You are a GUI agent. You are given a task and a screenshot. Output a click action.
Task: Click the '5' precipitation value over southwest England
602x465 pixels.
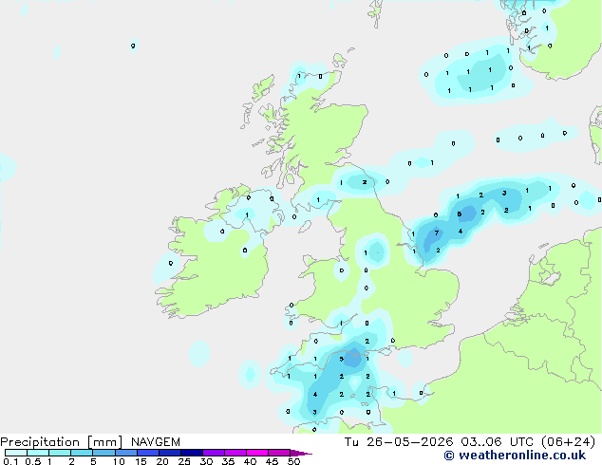[341, 359]
